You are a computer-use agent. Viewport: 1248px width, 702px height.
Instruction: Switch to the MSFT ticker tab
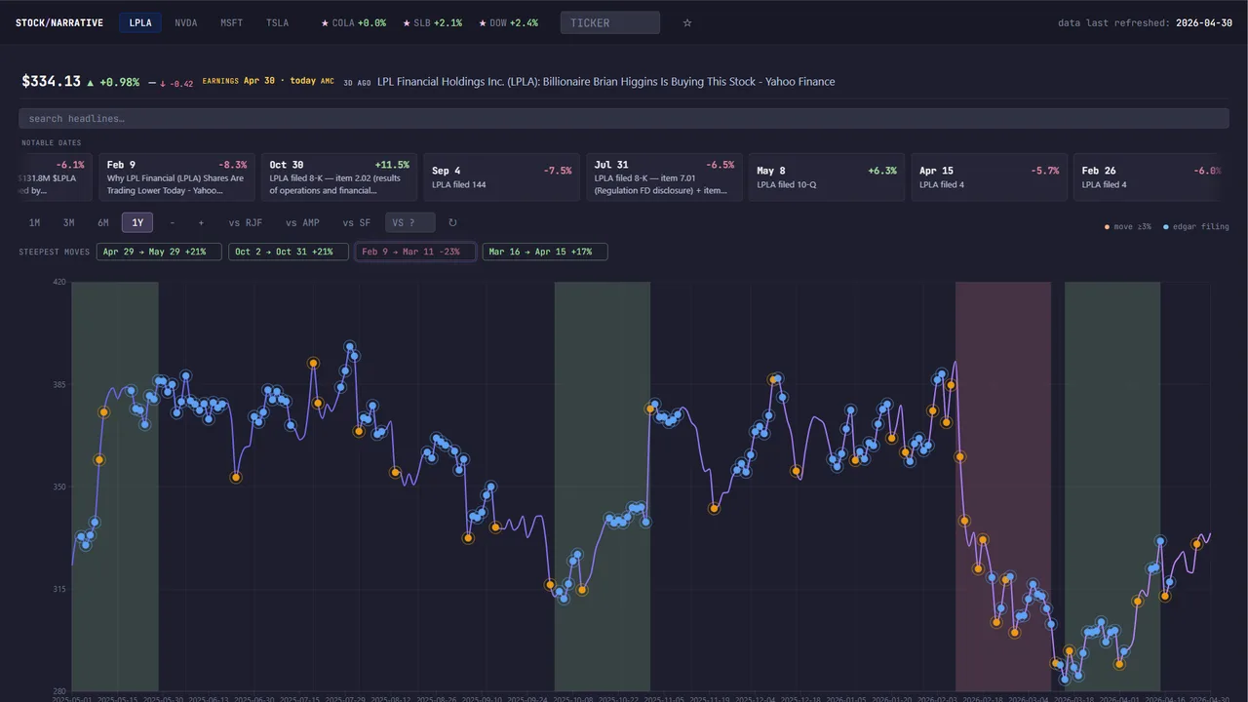pos(232,22)
